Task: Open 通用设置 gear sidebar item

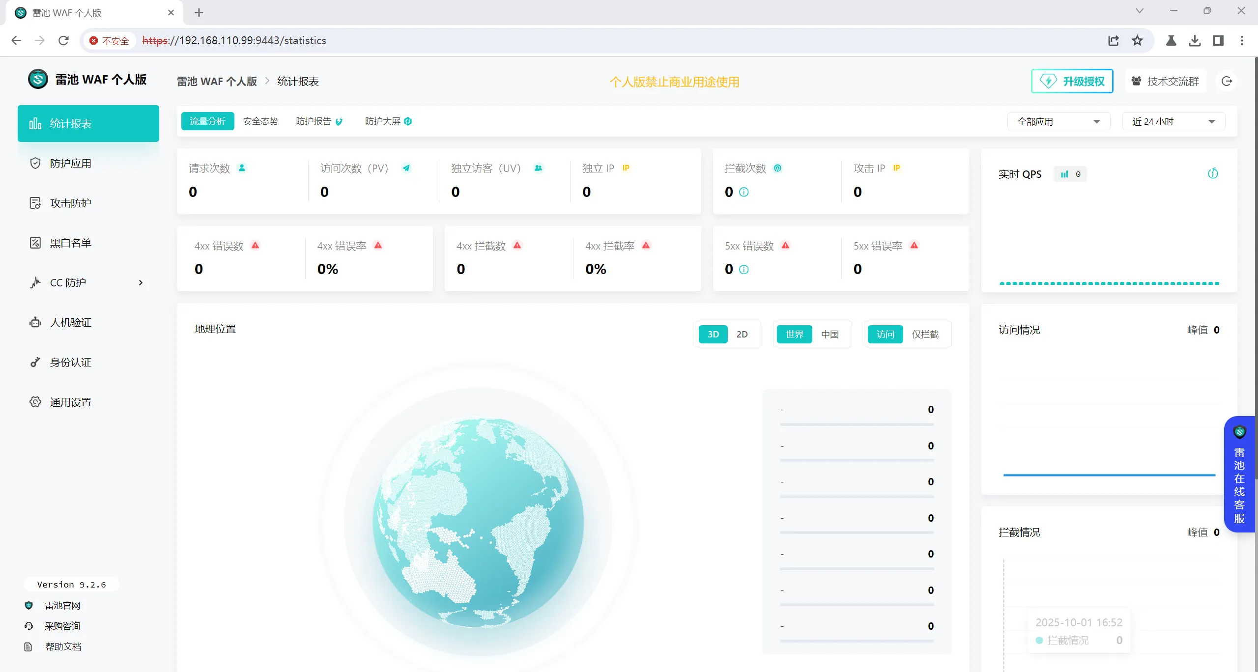Action: point(71,402)
